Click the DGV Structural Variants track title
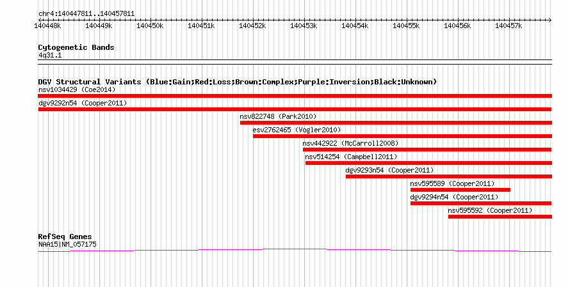570x287 pixels. click(238, 82)
